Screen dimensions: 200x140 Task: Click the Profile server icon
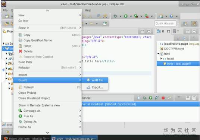point(157,98)
